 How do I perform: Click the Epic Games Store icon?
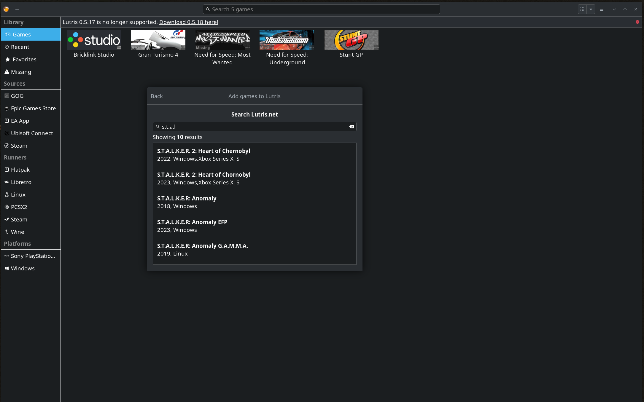7,108
